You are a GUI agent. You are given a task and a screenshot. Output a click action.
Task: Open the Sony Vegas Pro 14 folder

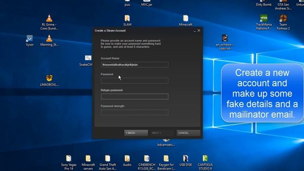(x=68, y=162)
